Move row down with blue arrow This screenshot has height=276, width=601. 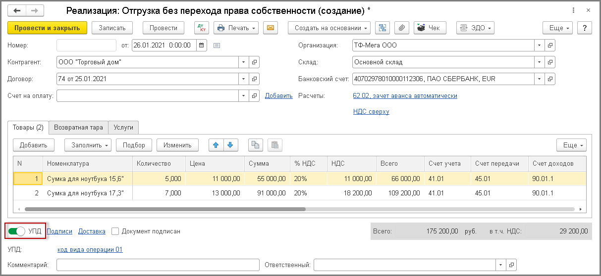[x=231, y=145]
